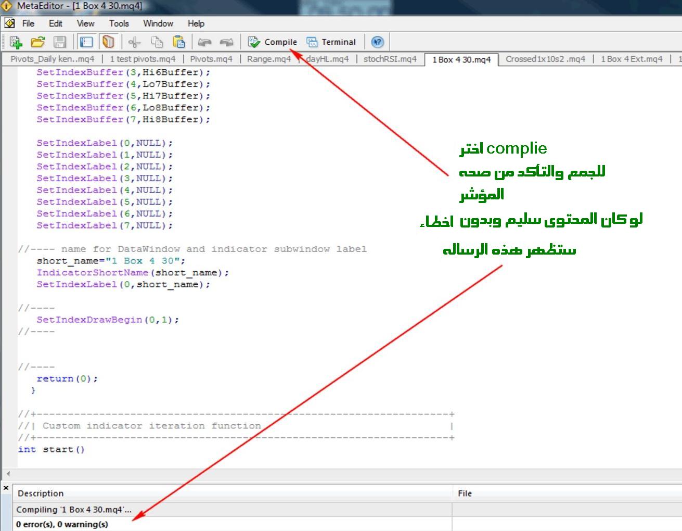Switch to the Pivots_Daily ken..mq4 tab
This screenshot has height=531, width=682.
click(53, 59)
